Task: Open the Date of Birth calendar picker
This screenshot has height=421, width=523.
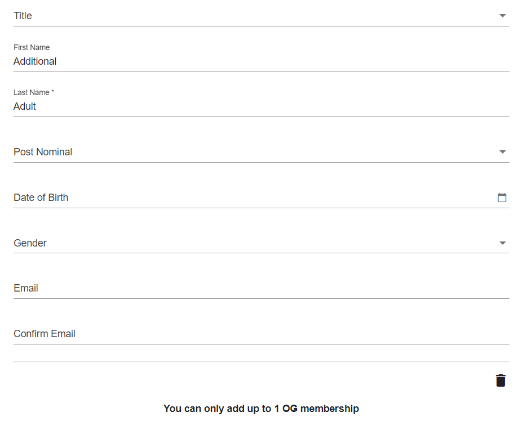Action: pos(502,198)
